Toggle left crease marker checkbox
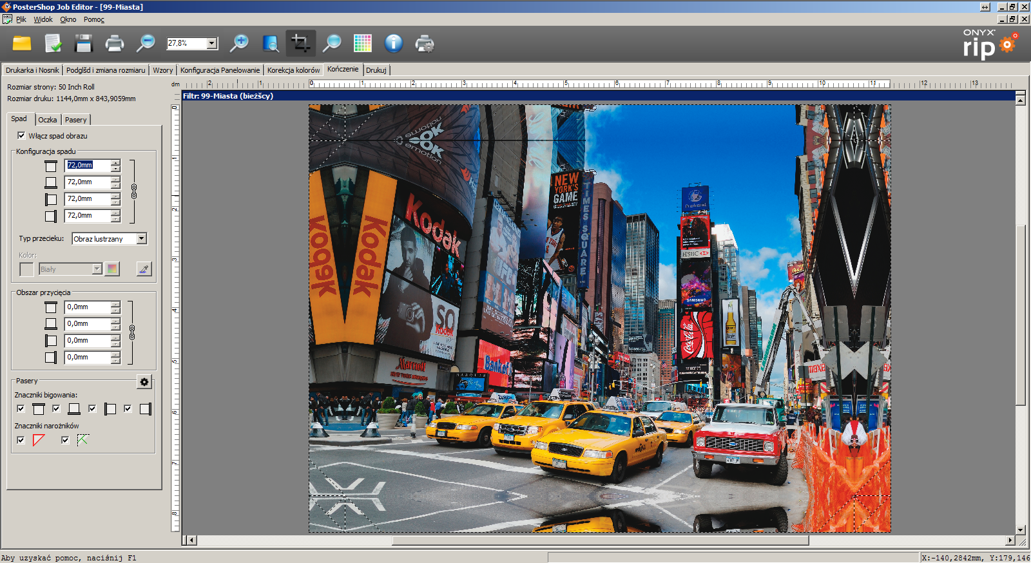1031x563 pixels. 92,408
